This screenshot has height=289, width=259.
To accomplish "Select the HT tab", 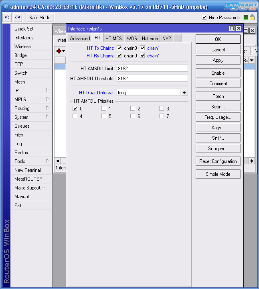I will click(x=97, y=38).
